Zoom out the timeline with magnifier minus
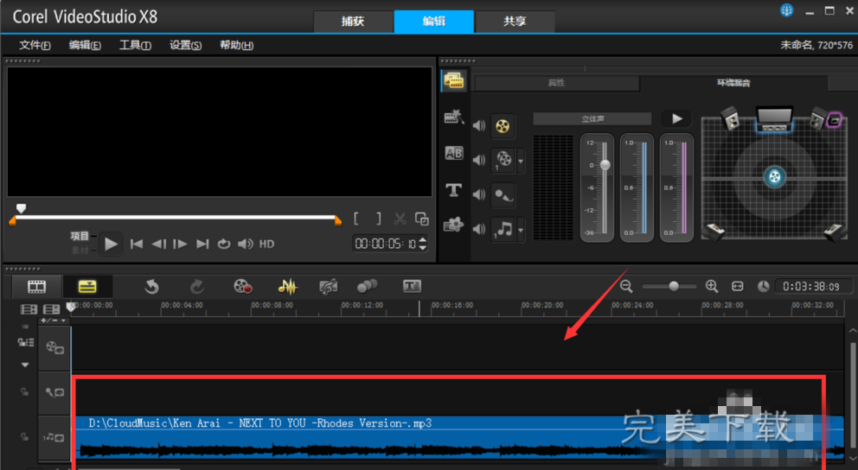This screenshot has width=858, height=470. point(626,286)
